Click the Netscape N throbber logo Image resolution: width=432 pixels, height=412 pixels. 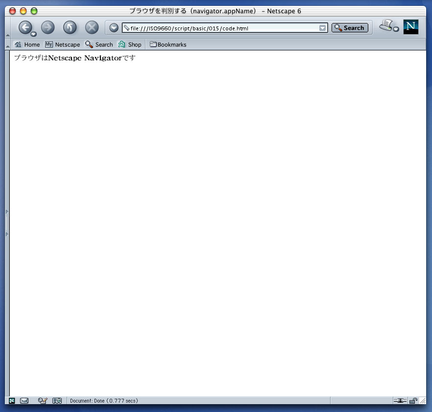tap(411, 27)
